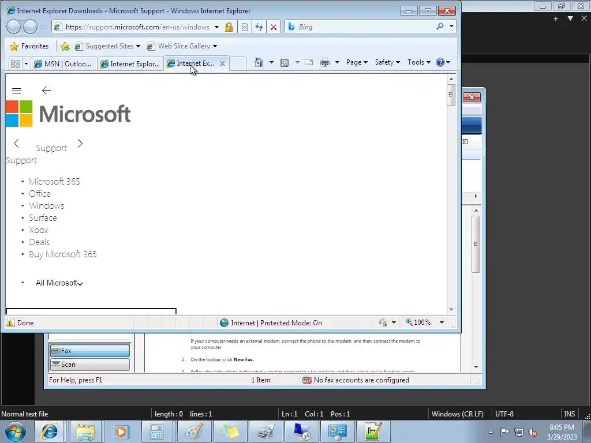Click the fax window scrollbar thumb

[476, 244]
